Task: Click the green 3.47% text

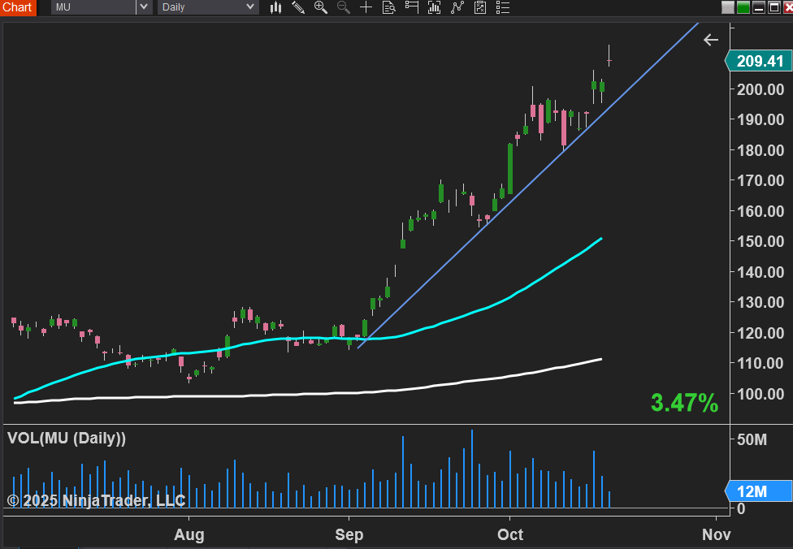Action: coord(684,403)
